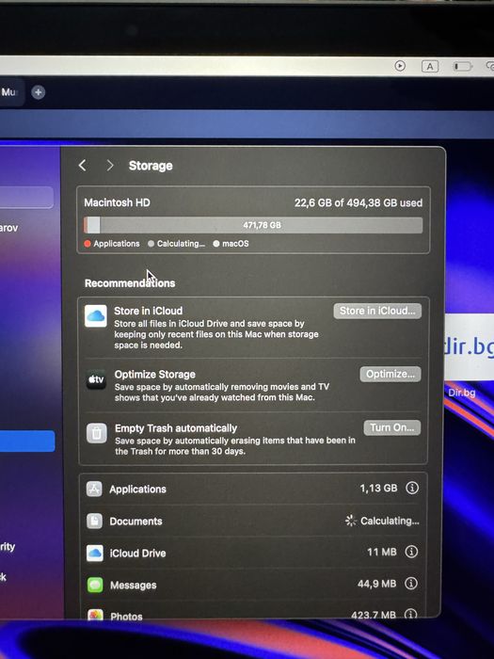The image size is (494, 659).
Task: Click the 'Recommendations' heading
Action: [130, 282]
